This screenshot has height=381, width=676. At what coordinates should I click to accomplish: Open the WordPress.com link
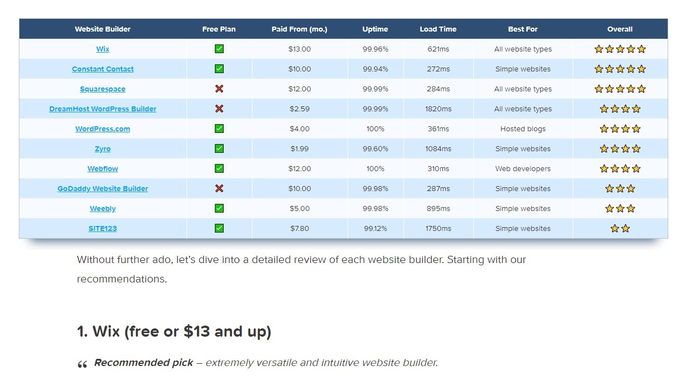(x=103, y=129)
